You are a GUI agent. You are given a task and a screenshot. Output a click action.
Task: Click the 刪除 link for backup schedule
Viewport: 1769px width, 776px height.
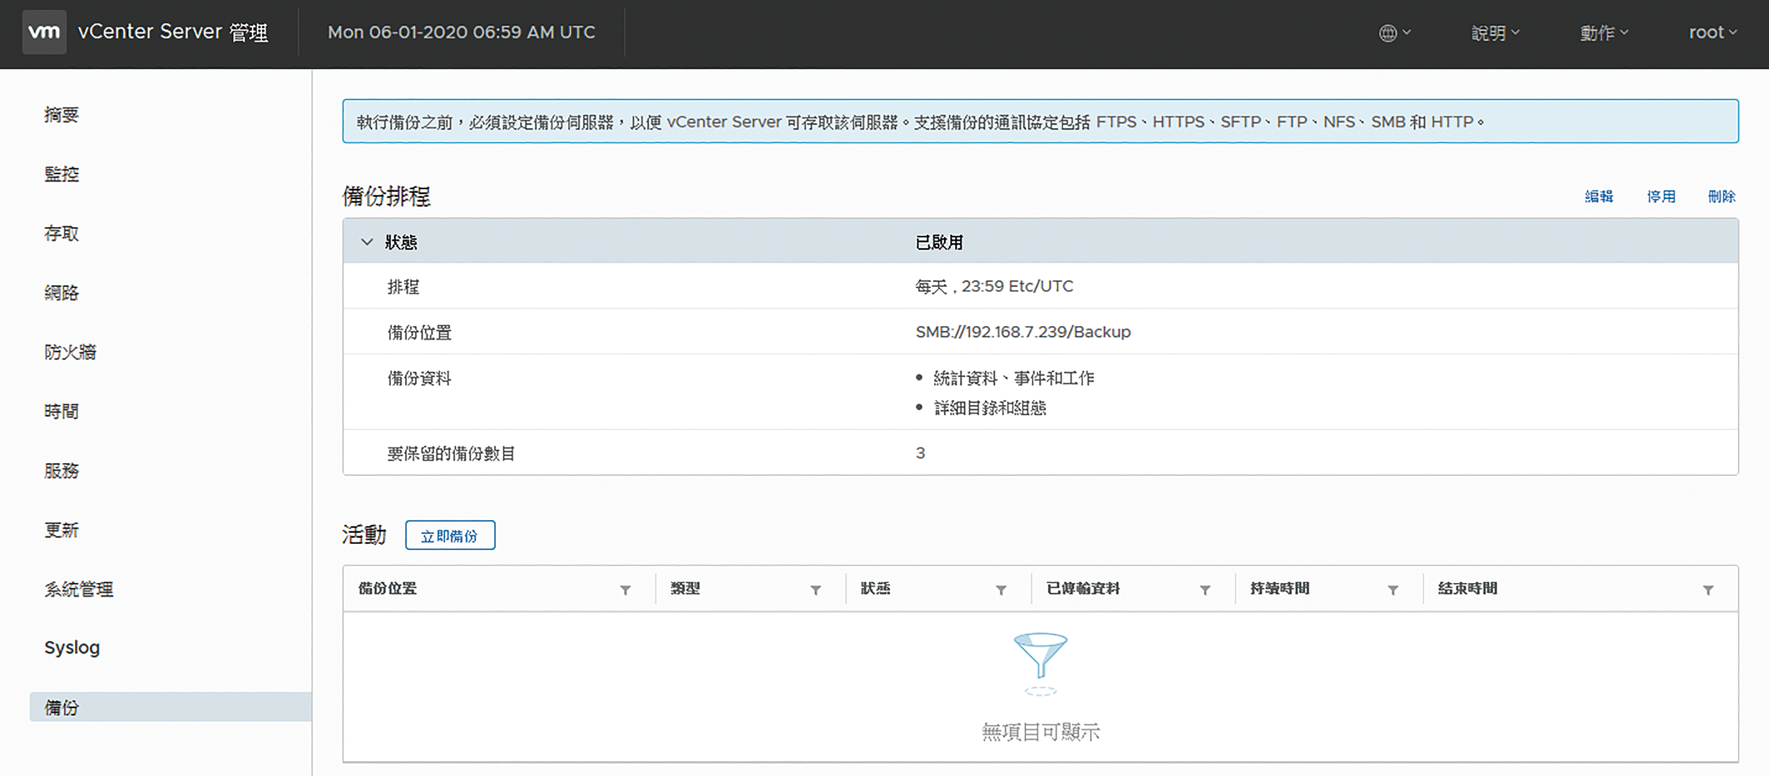(1722, 197)
